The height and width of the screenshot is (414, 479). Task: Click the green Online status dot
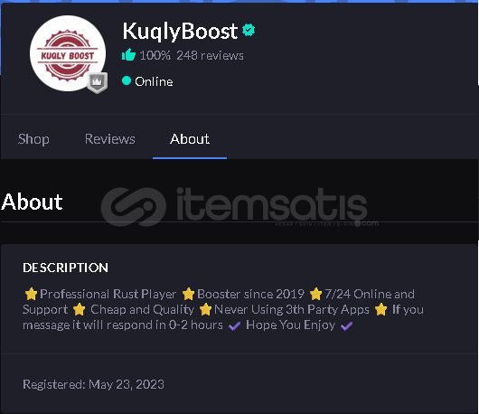click(x=127, y=80)
